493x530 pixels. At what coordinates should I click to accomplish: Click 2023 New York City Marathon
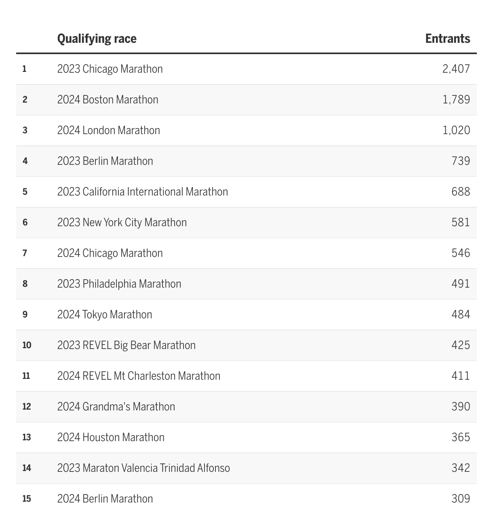pos(122,223)
